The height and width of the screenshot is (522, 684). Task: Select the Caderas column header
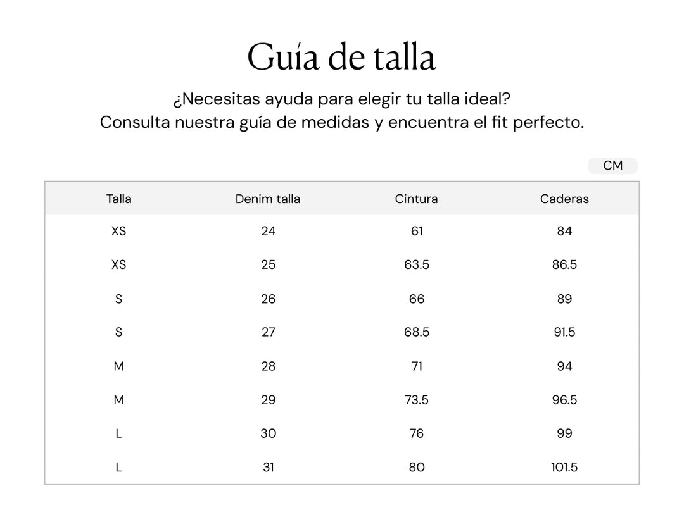[564, 199]
